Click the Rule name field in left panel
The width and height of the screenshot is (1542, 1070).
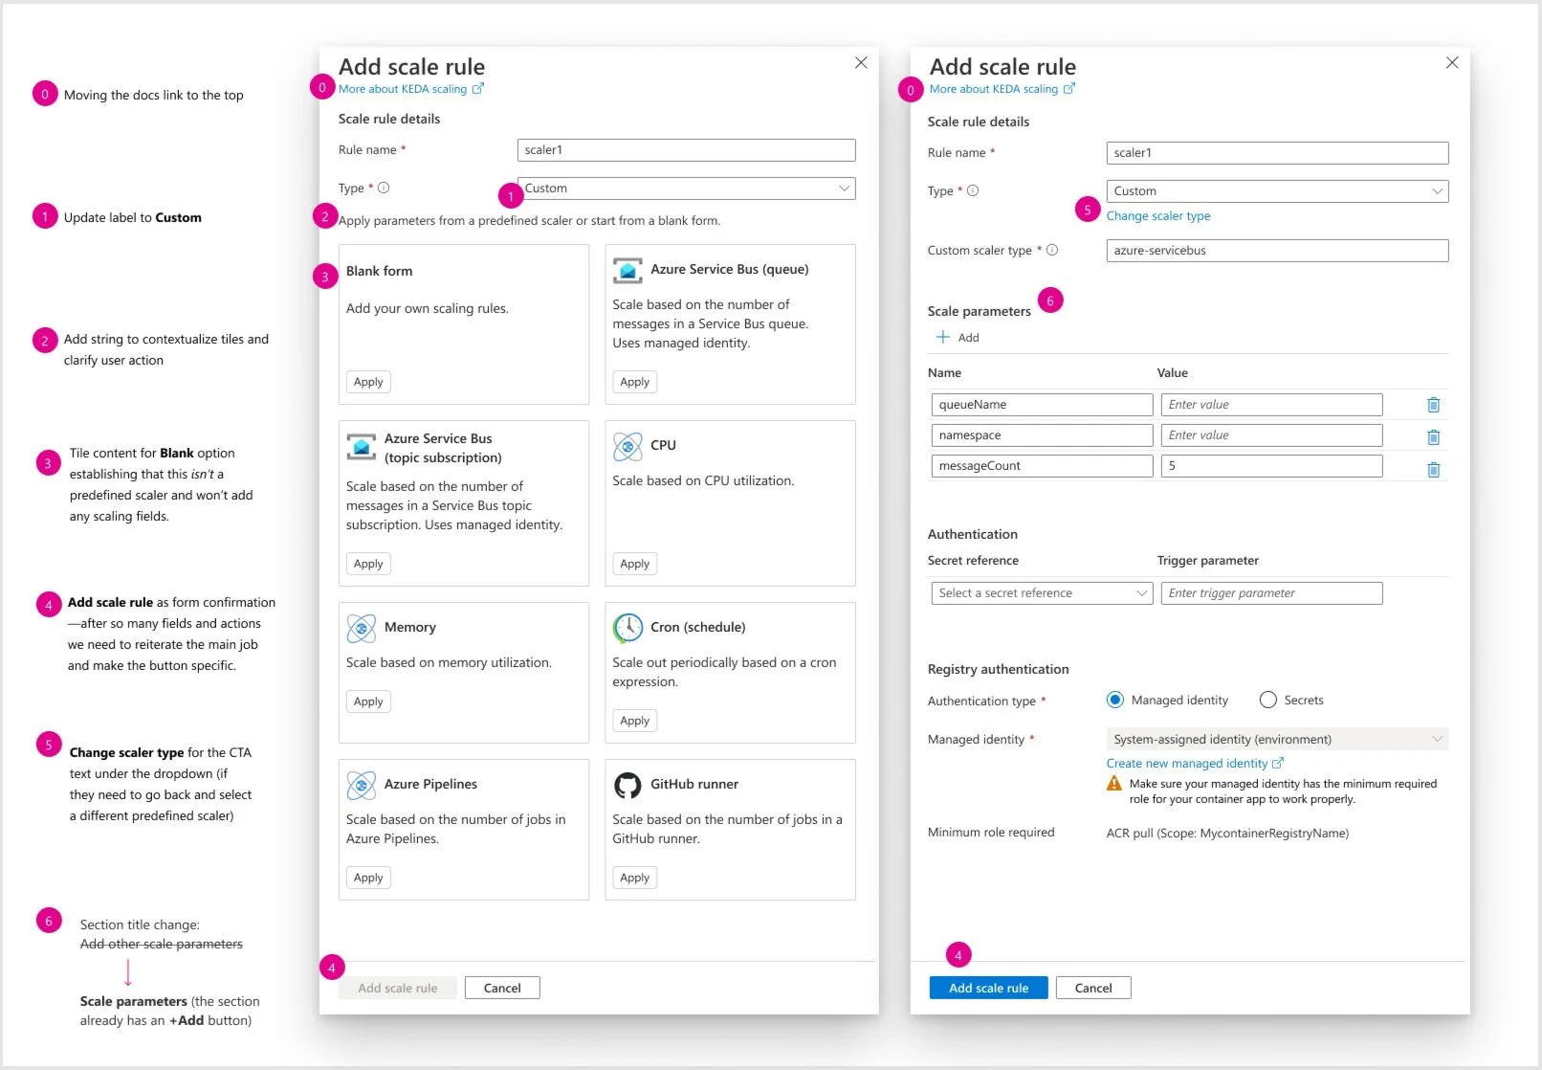coord(686,150)
